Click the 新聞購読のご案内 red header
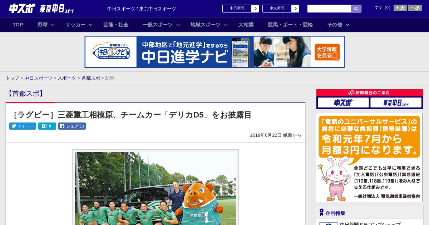The width and height of the screenshot is (429, 225). point(370,92)
